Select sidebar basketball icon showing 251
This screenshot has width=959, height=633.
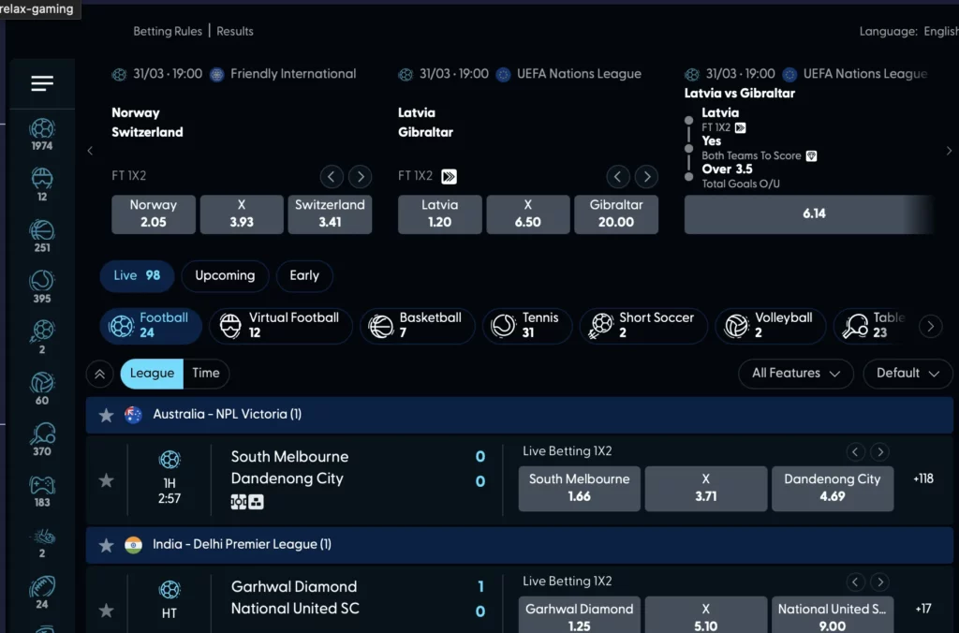click(x=42, y=236)
